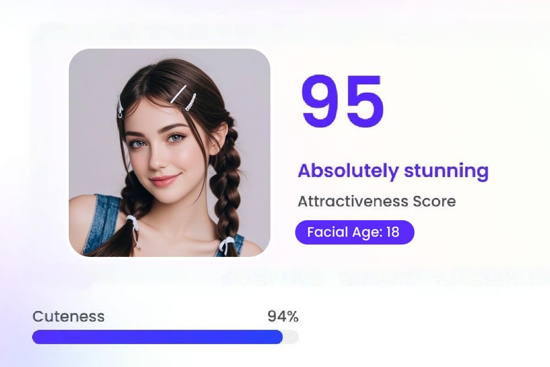Click the portrait photo thumbnail
This screenshot has width=550, height=367.
[x=169, y=152]
